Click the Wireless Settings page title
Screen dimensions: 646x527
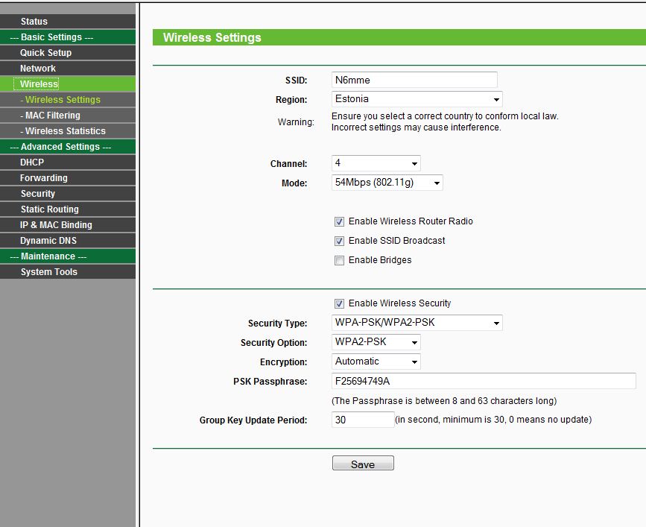(x=212, y=37)
